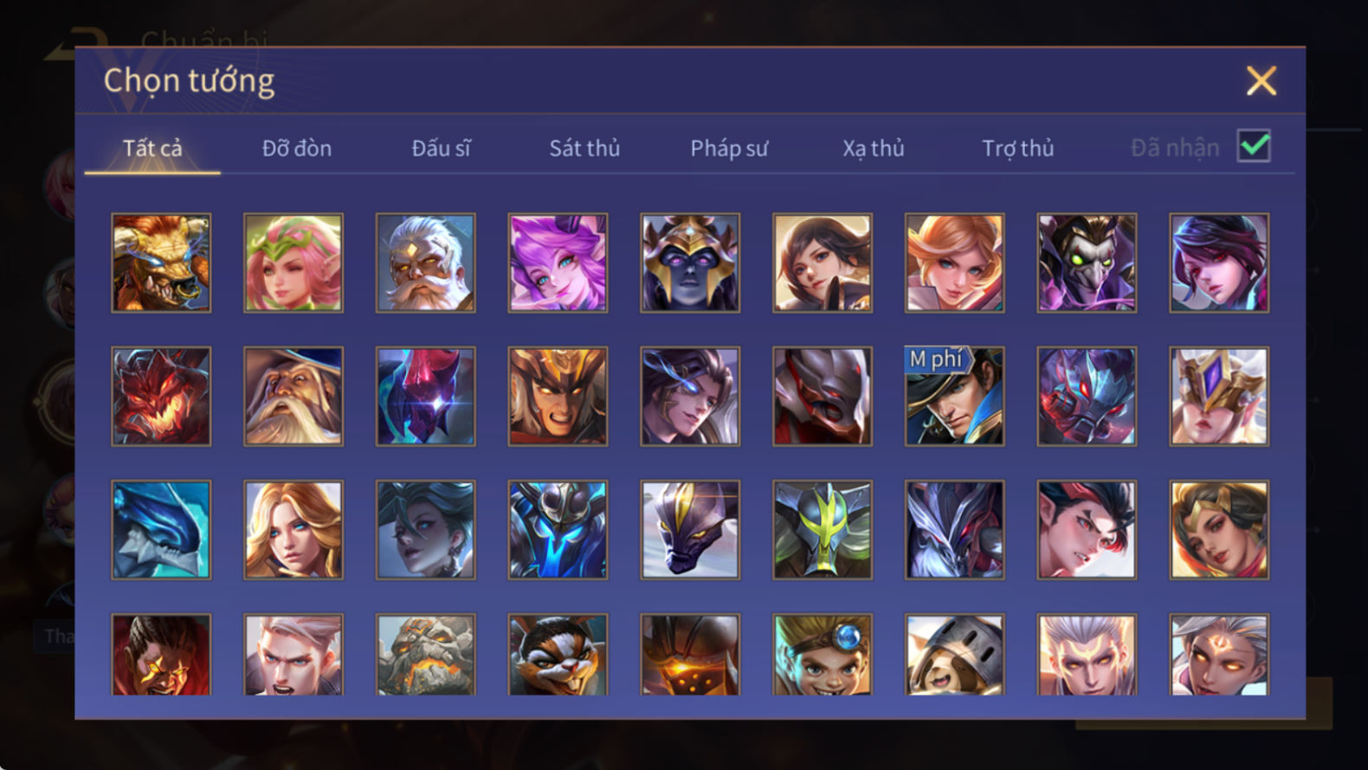The width and height of the screenshot is (1368, 770).
Task: Select the hero marked M phí
Action: [954, 396]
